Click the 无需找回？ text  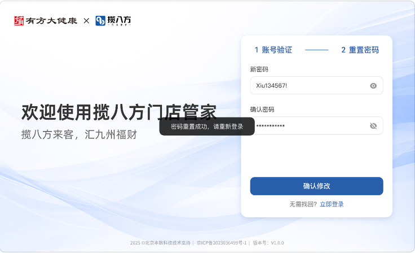coord(303,204)
